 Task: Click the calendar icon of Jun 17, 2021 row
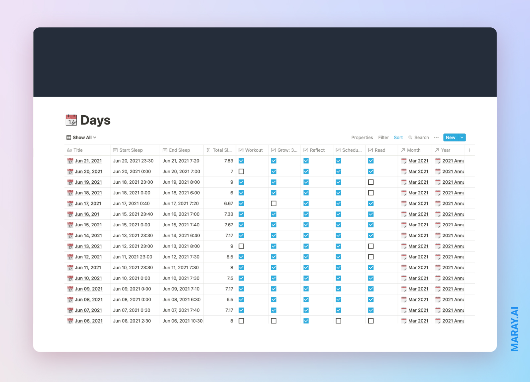coord(70,204)
